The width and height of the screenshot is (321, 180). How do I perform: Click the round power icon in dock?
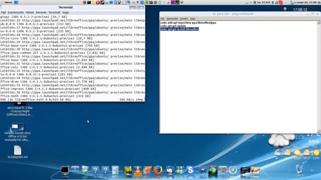[233, 170]
